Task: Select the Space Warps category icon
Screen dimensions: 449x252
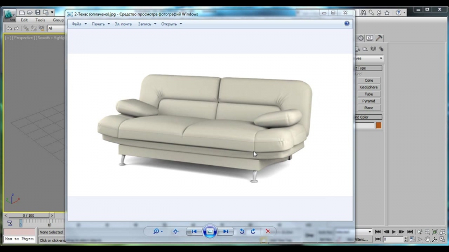Action: coord(373,49)
